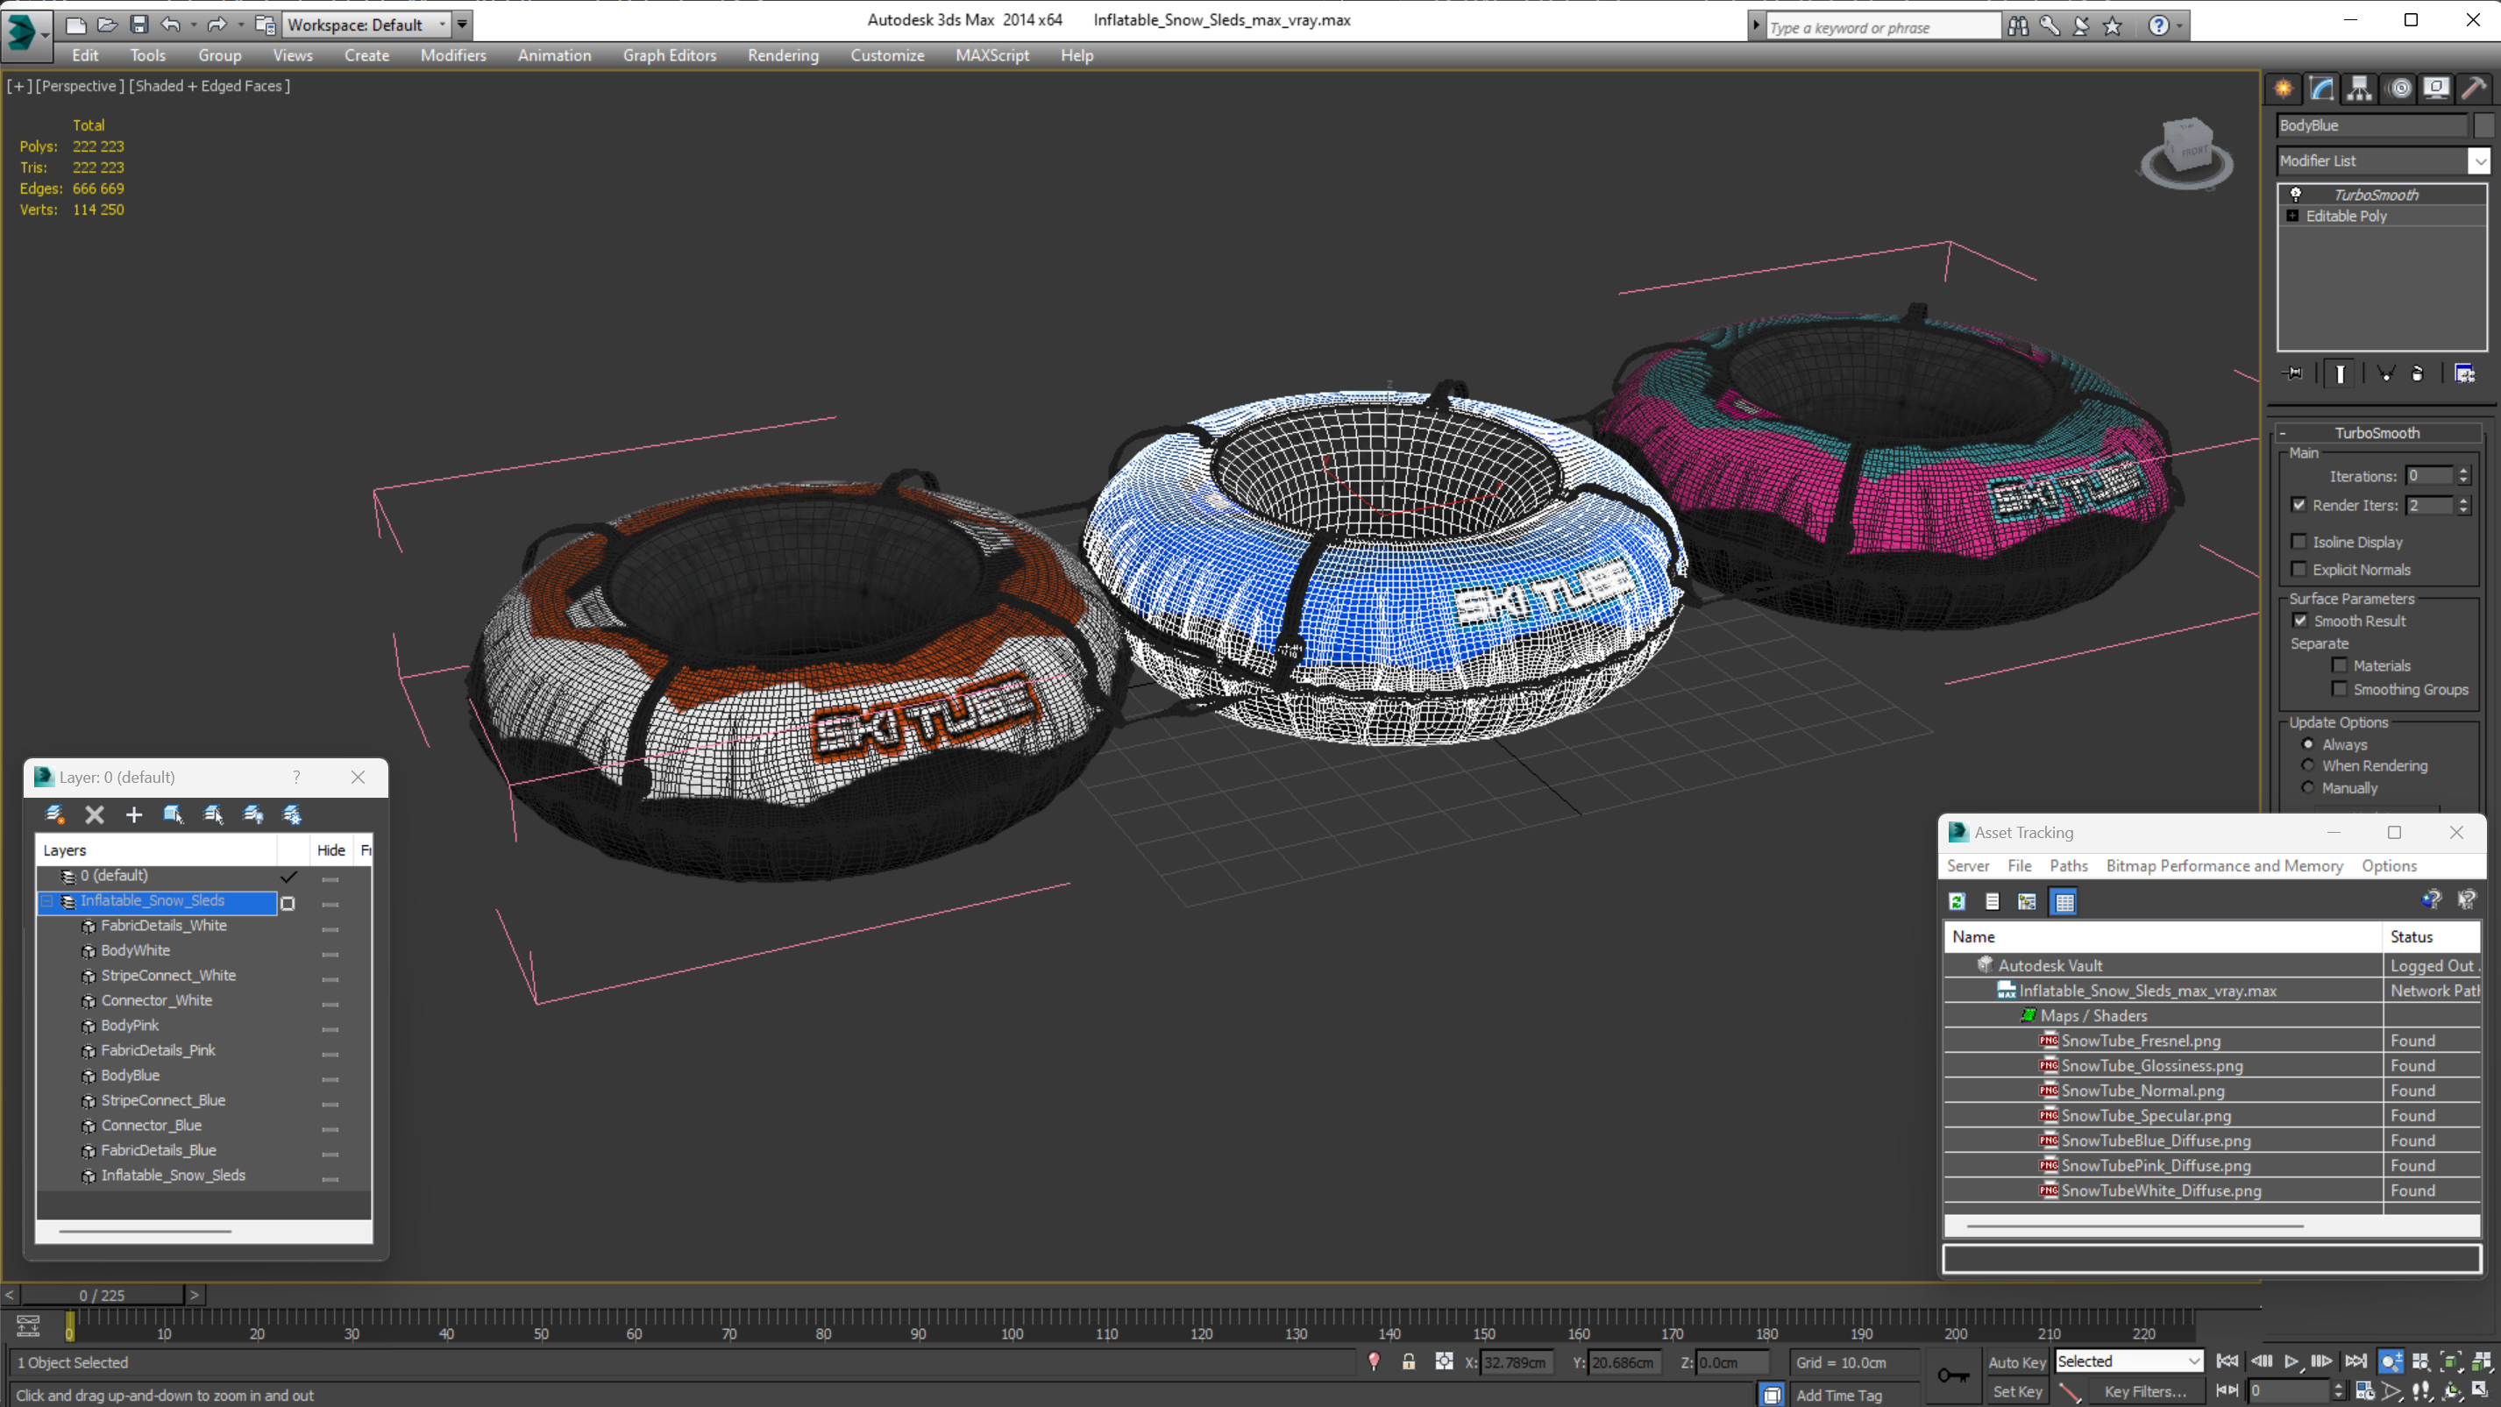
Task: Toggle TurboSmooth modifier lightbulb visibility
Action: 2295,195
